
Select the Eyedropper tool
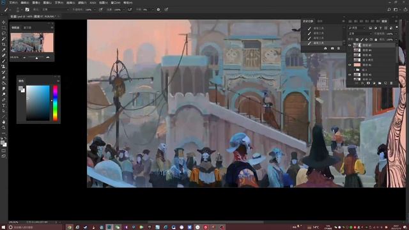pos(4,50)
